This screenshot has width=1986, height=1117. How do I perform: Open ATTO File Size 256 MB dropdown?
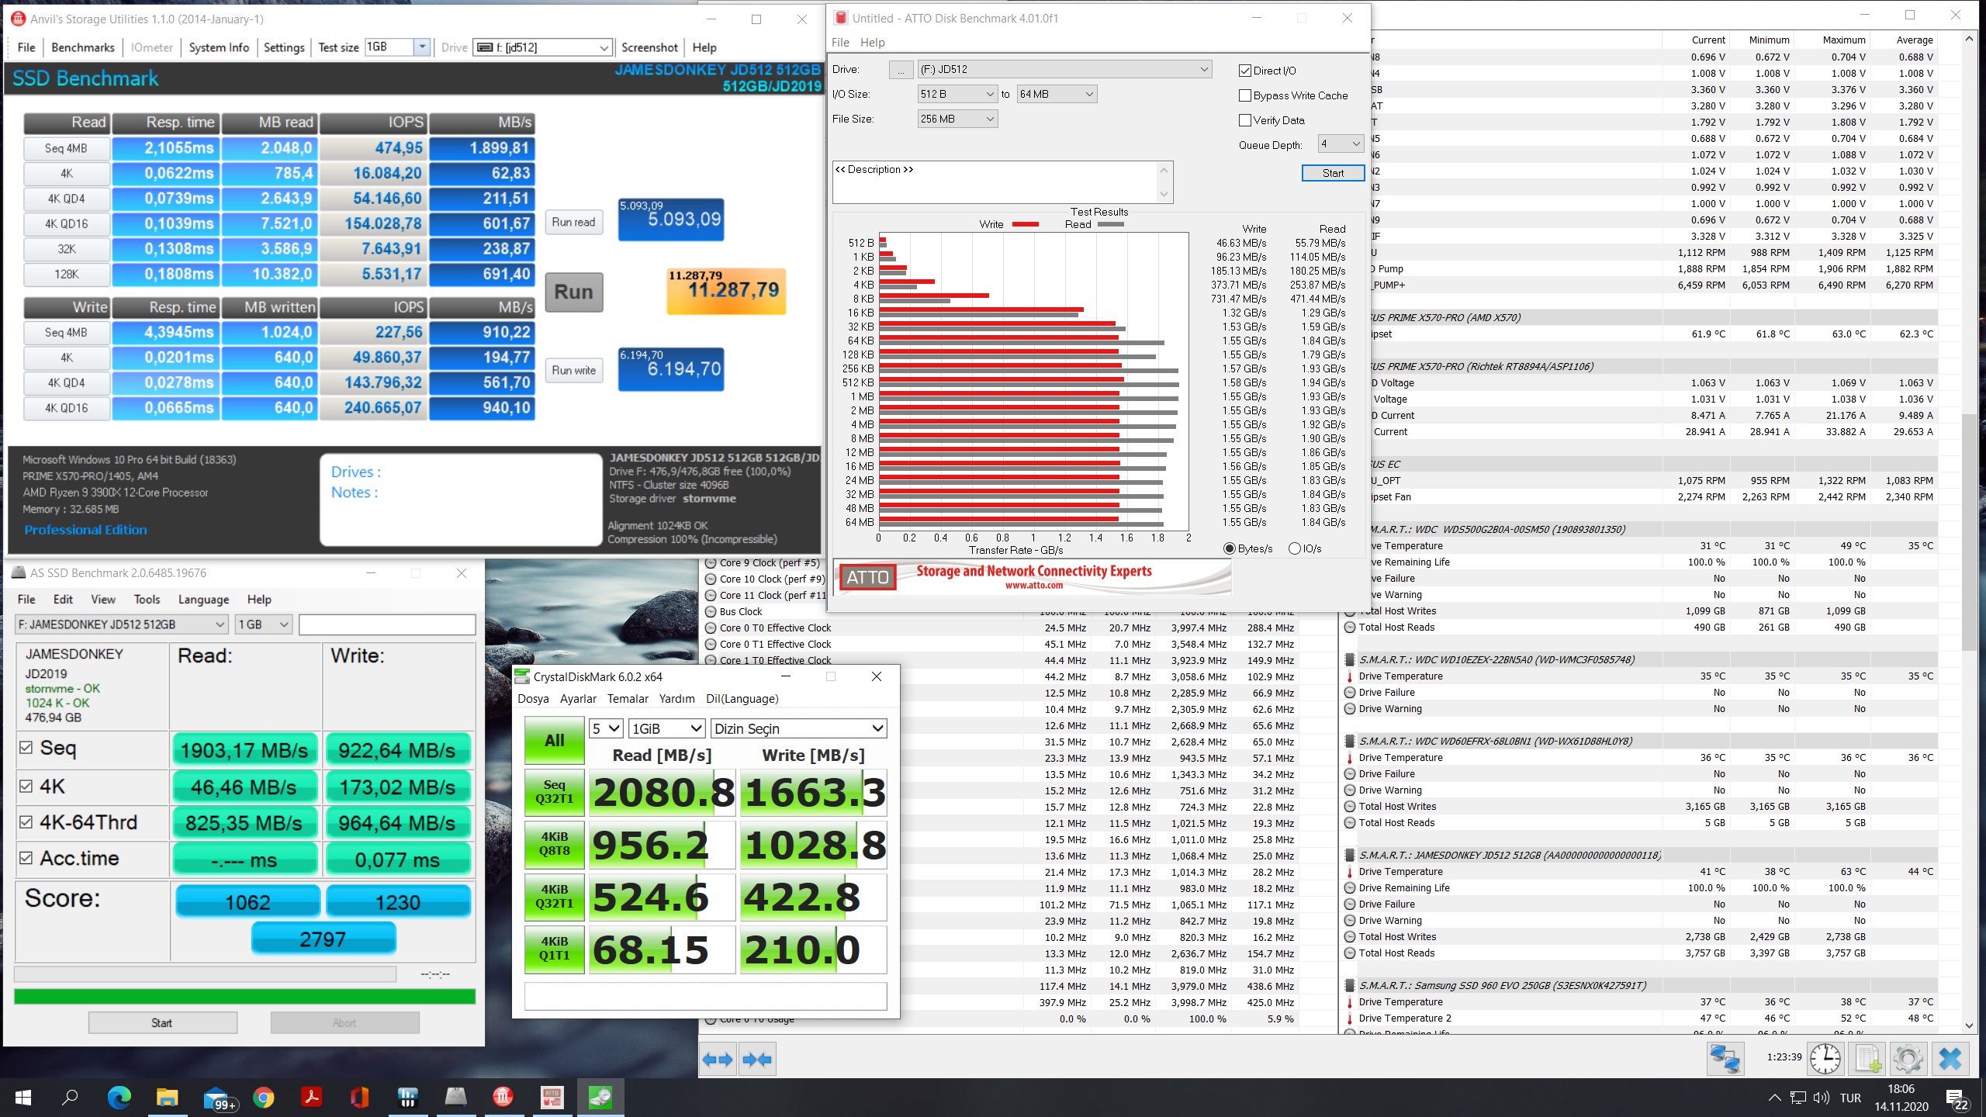(957, 119)
